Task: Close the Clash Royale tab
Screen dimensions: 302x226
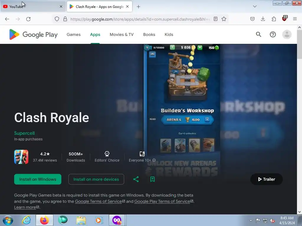Action: tap(127, 6)
